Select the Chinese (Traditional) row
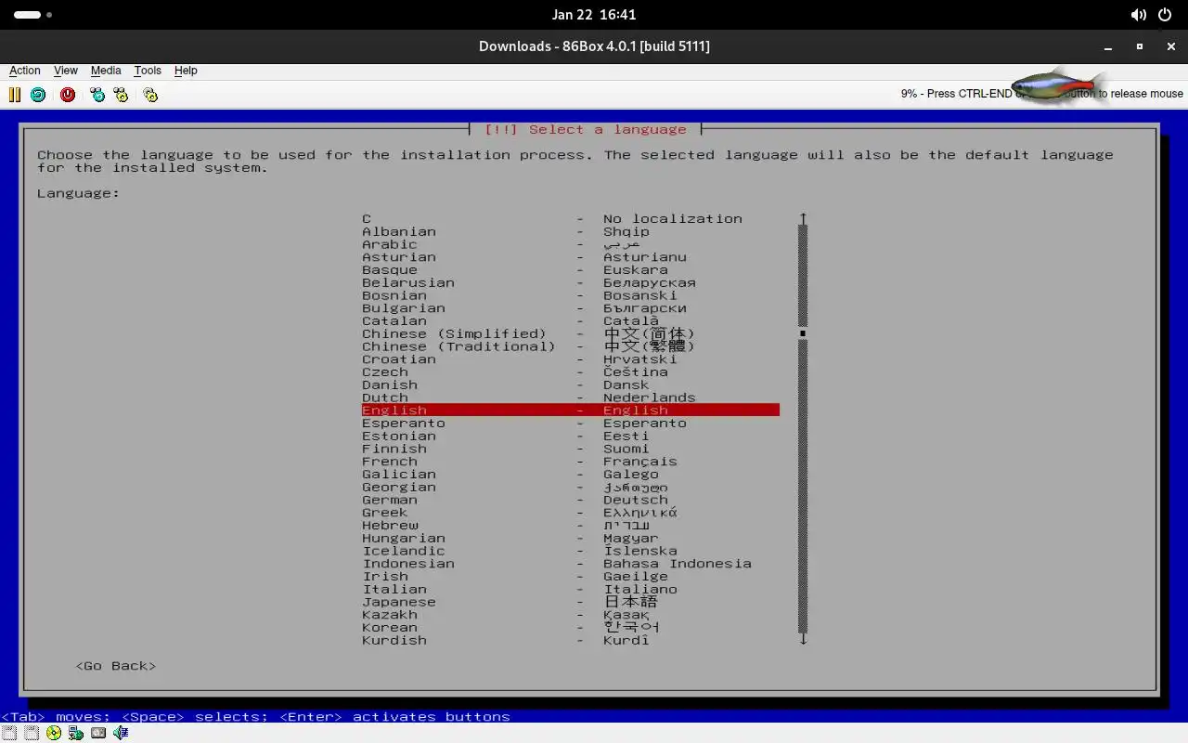 (x=571, y=346)
